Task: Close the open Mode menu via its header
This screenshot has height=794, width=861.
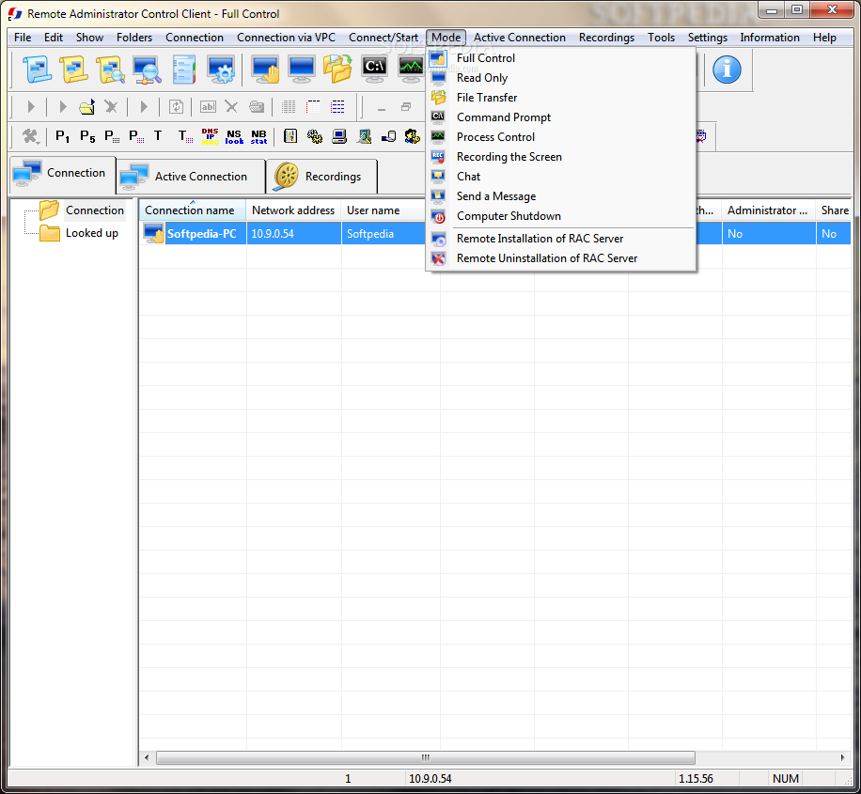Action: pyautogui.click(x=446, y=38)
